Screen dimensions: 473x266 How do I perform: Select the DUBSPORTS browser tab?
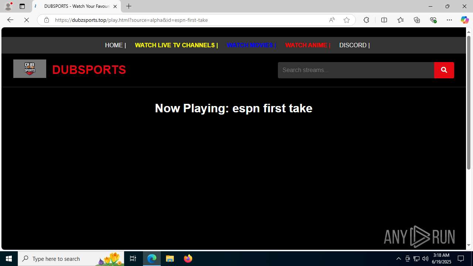tap(76, 6)
